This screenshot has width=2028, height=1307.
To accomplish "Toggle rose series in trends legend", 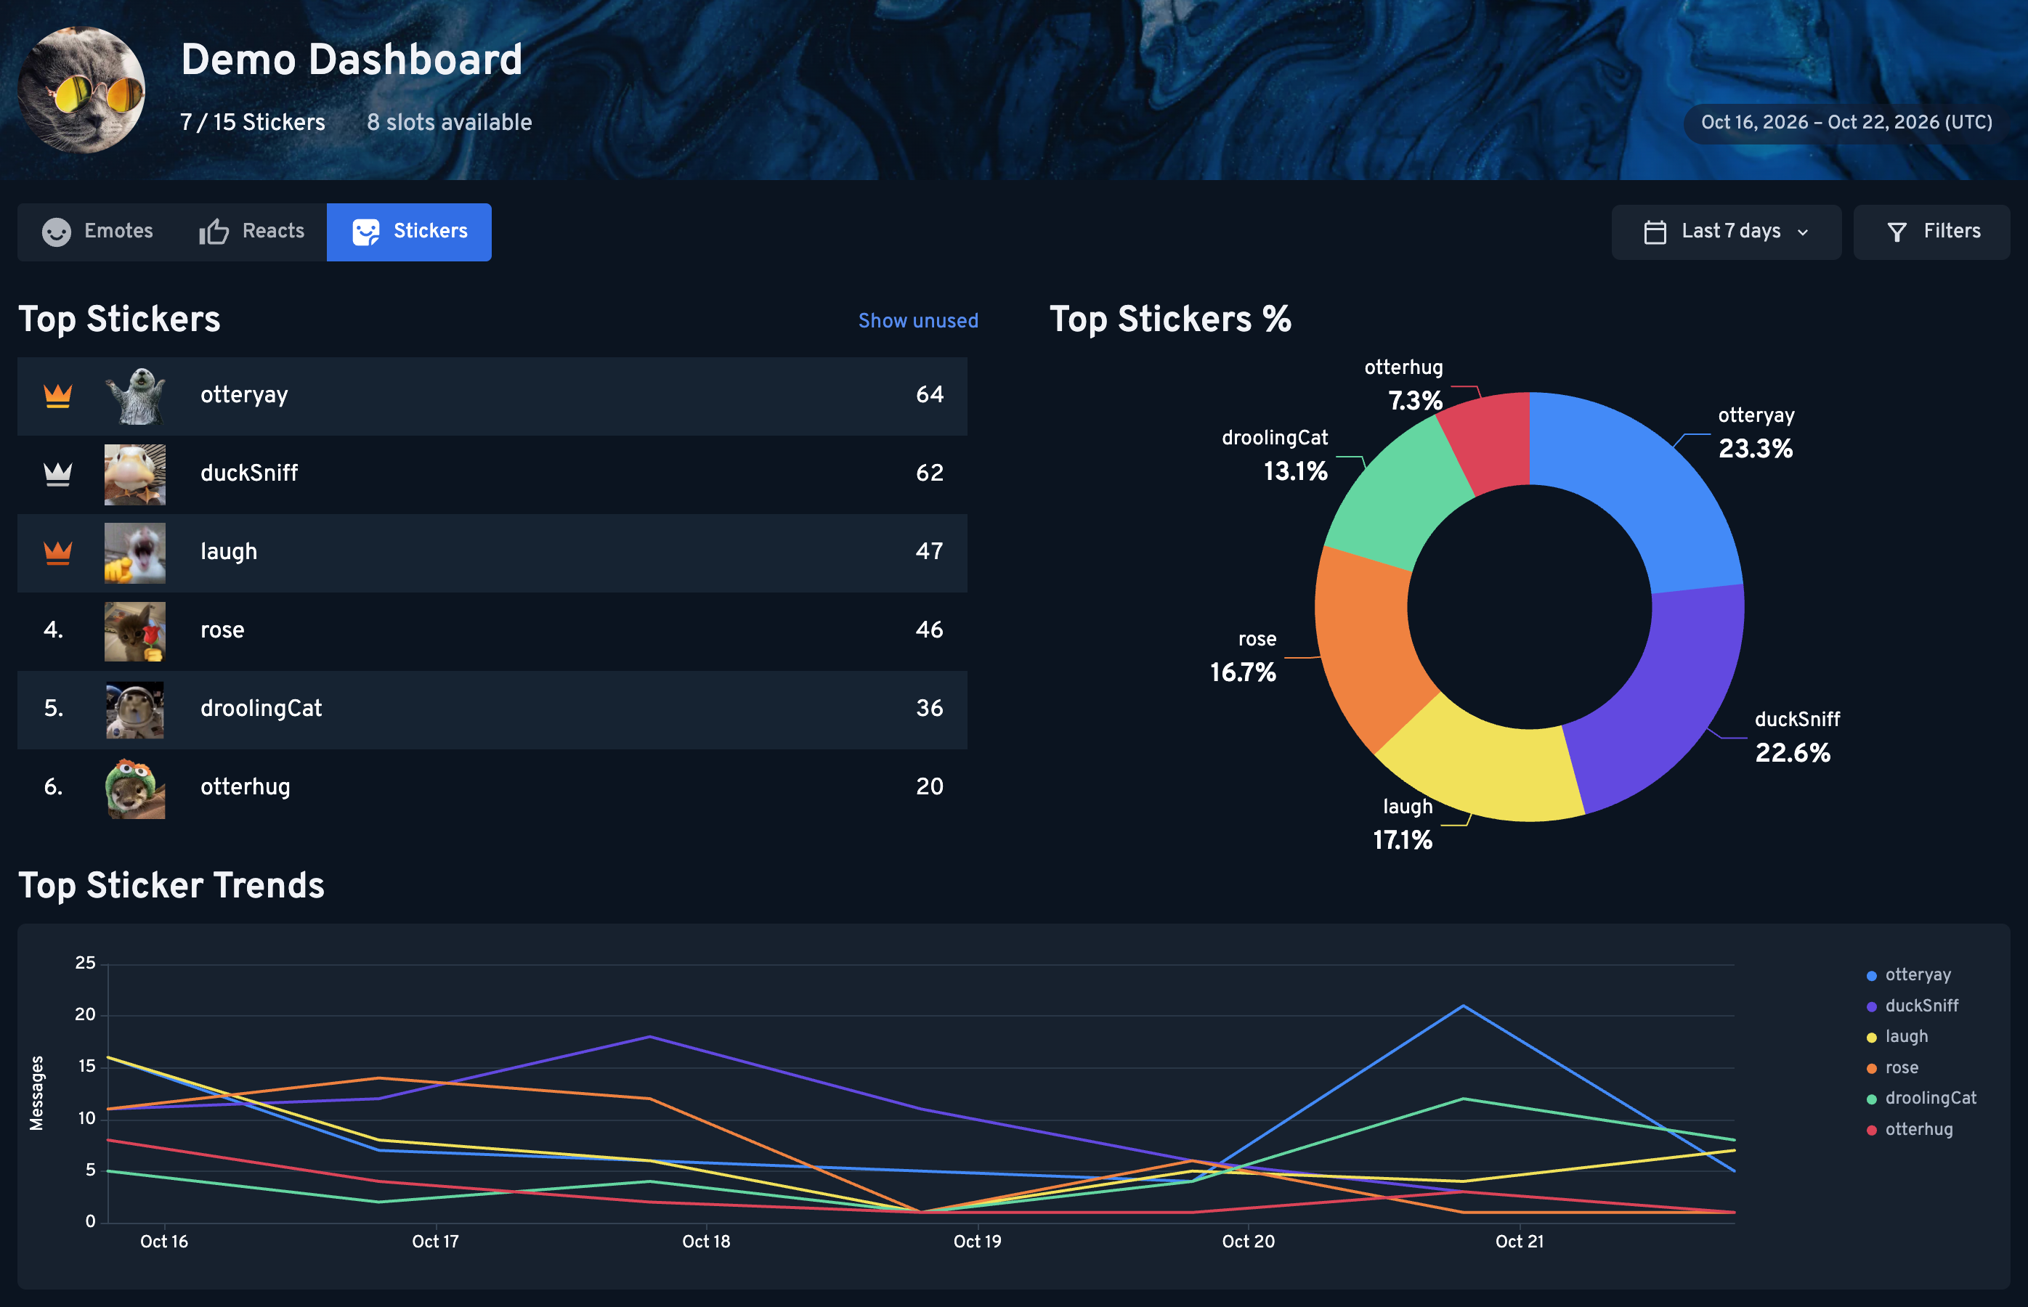I will pos(1892,1067).
